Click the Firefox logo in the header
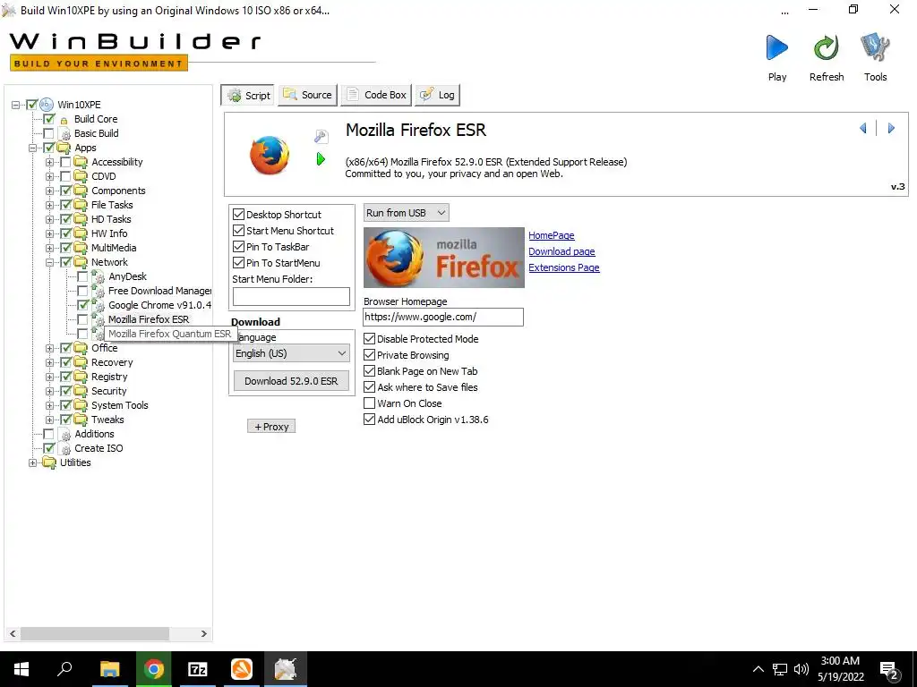The height and width of the screenshot is (687, 917). click(270, 155)
